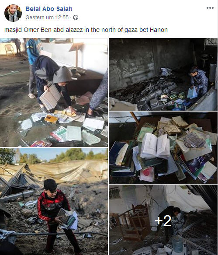Viewport: 218px width, 255px height.
Task: Click the blue bag held by the child
Action: 192,93
